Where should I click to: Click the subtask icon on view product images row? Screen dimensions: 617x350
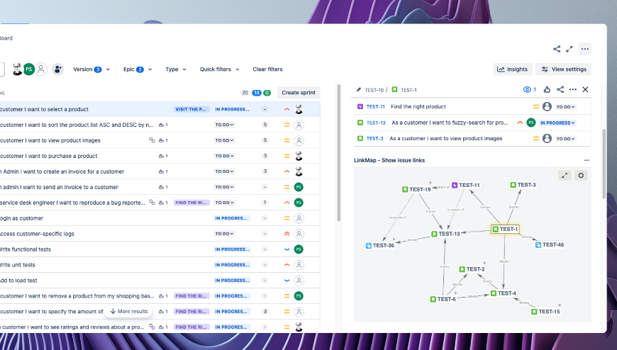[x=152, y=140]
